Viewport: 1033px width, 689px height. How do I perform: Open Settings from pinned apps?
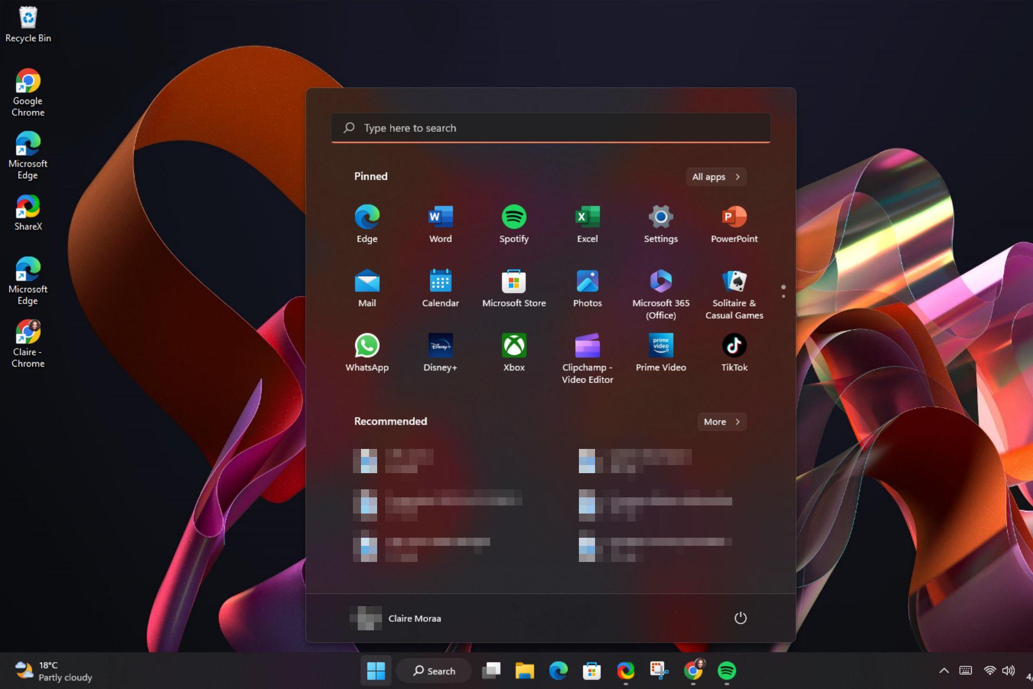coord(661,224)
